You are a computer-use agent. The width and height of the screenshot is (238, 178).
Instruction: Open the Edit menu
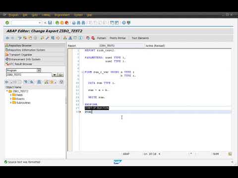[x=25, y=15]
